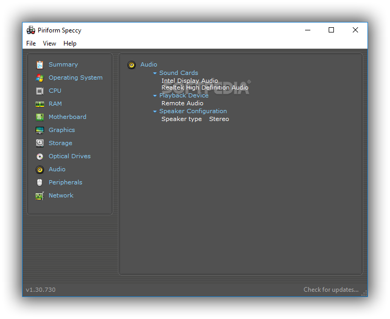Switch to the Storage section

click(x=60, y=143)
